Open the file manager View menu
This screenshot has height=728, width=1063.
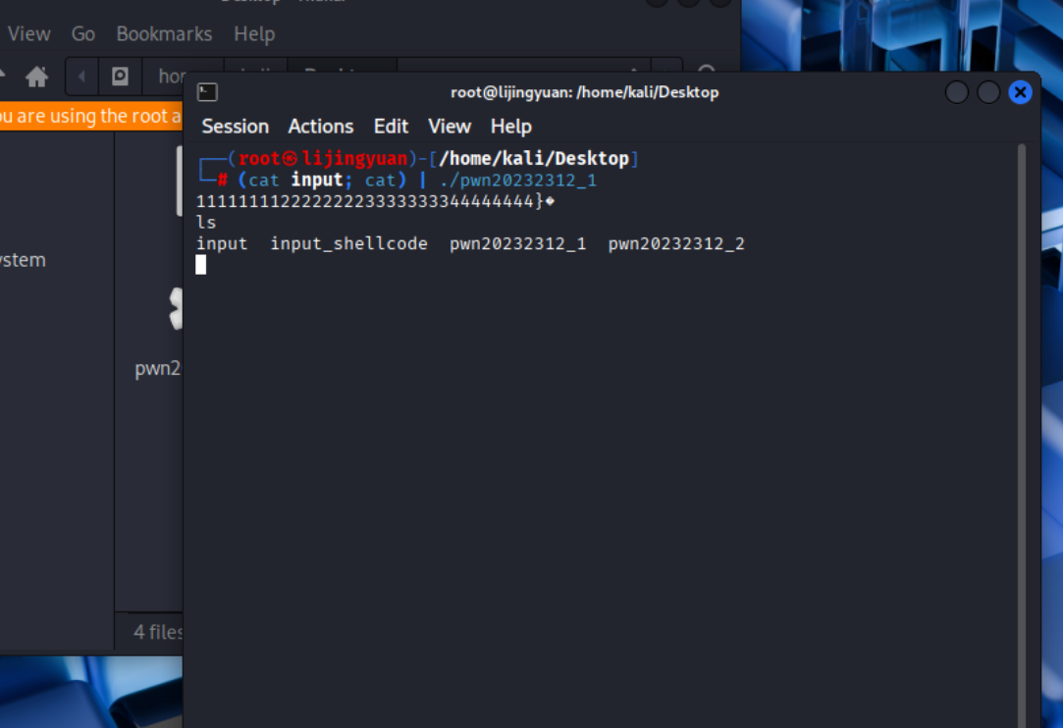click(29, 34)
